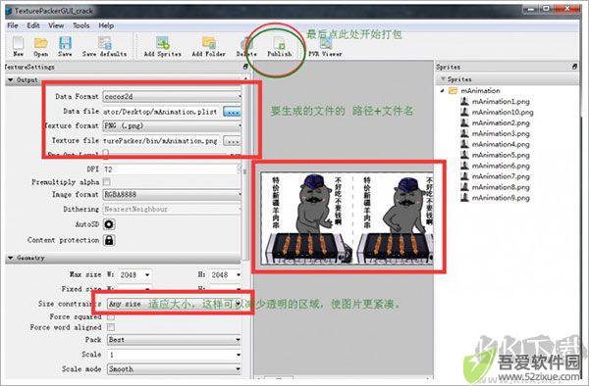Select mAnimation4.png in the sprite list
This screenshot has height=386, width=589.
pyautogui.click(x=501, y=144)
